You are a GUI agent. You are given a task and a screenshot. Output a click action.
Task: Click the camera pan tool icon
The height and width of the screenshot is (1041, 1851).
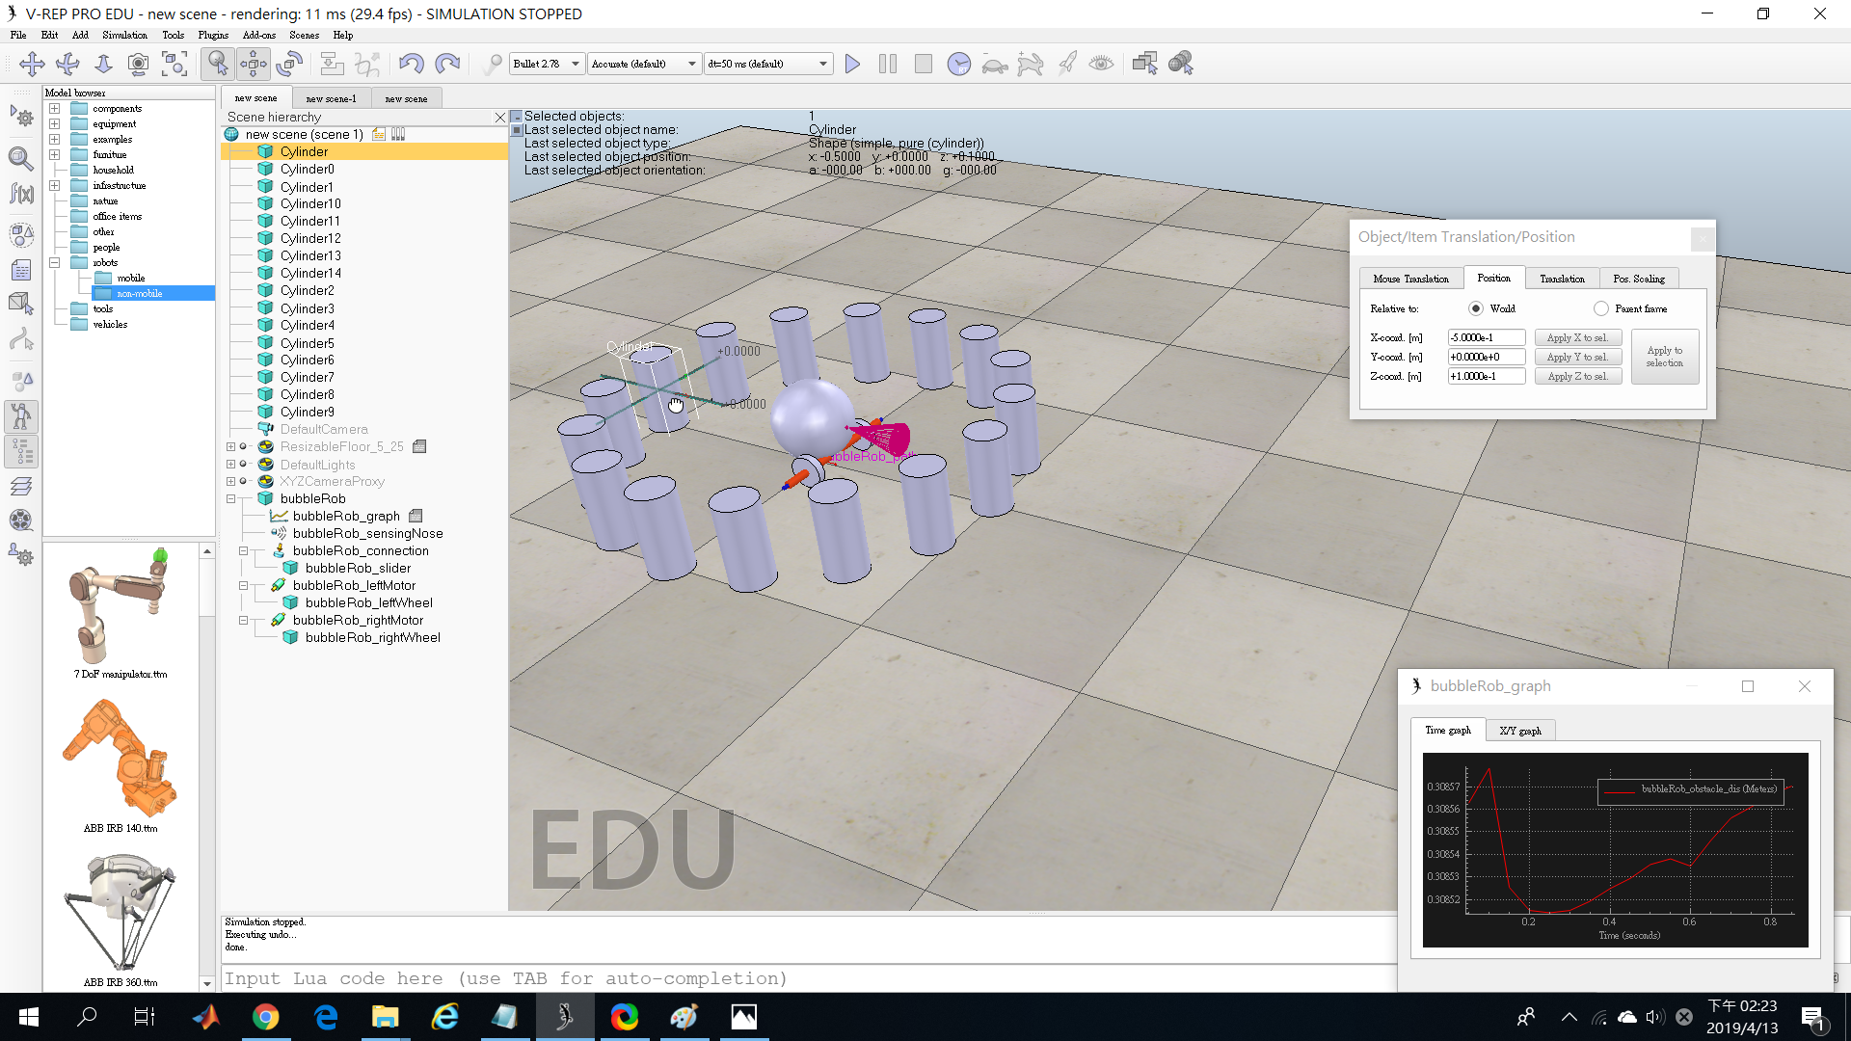coord(32,64)
